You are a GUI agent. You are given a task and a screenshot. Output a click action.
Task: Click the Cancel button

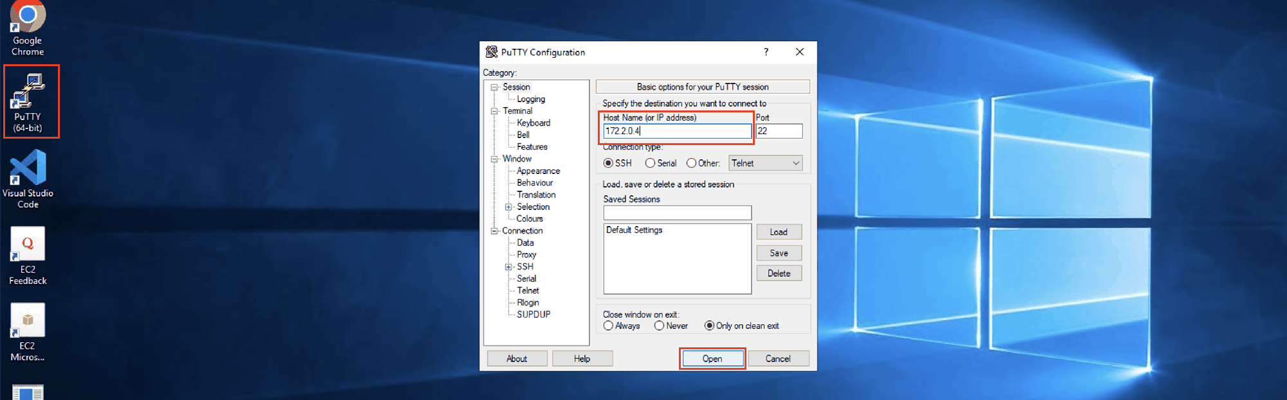pyautogui.click(x=778, y=359)
